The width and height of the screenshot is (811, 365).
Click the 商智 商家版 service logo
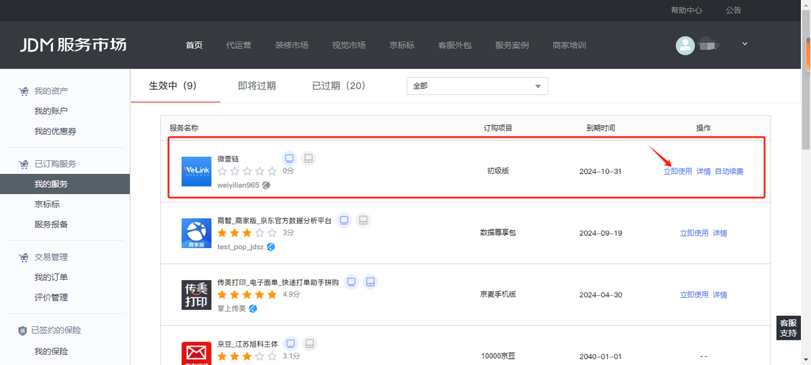click(x=196, y=233)
